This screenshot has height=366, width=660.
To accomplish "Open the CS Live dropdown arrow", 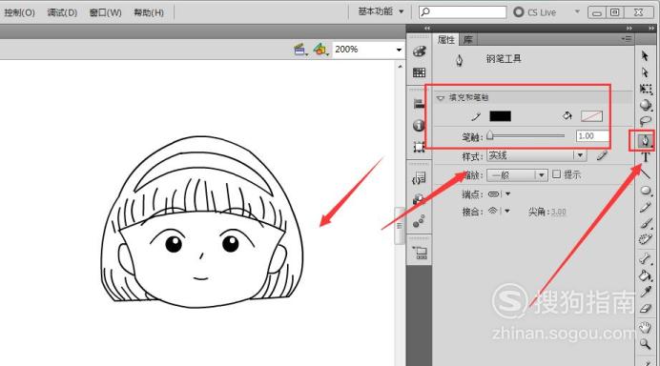I will pos(577,11).
